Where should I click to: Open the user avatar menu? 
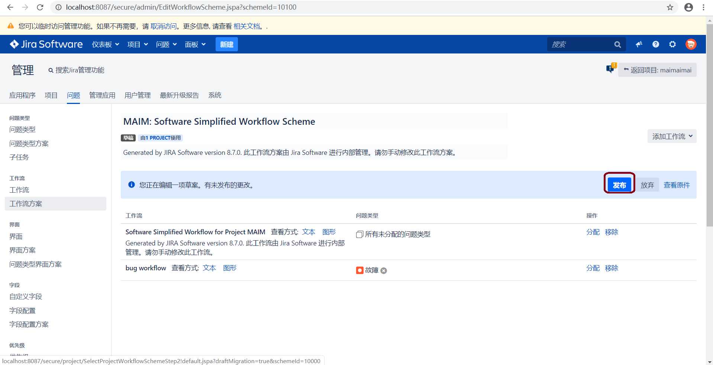(691, 44)
